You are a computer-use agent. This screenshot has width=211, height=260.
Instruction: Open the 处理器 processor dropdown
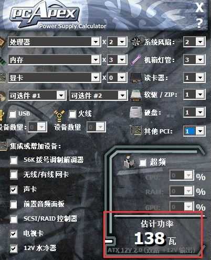(96, 42)
